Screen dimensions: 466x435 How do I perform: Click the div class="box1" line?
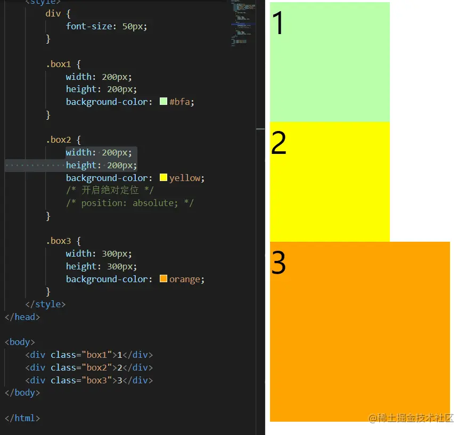(89, 355)
